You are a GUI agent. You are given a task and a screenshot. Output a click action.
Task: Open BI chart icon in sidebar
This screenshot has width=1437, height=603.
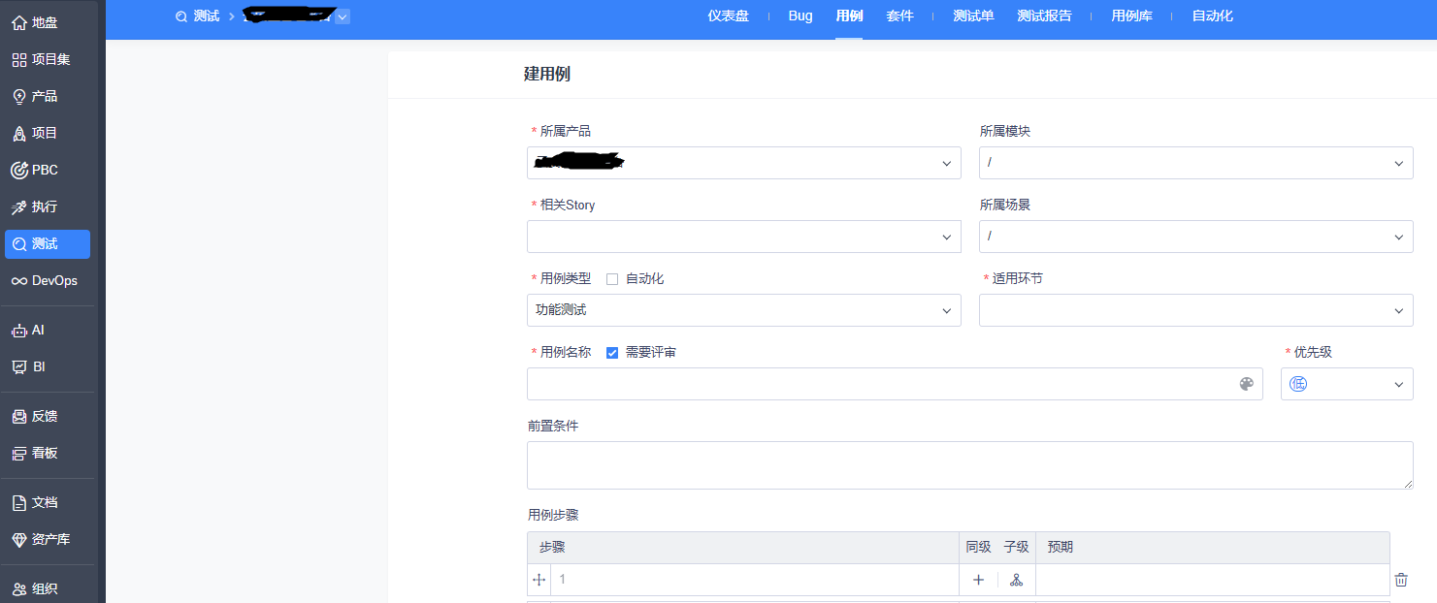[19, 366]
